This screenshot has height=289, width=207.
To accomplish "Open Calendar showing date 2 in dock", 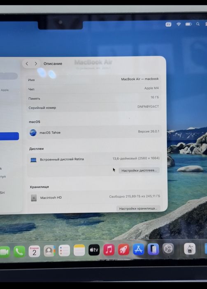I will tap(34, 251).
